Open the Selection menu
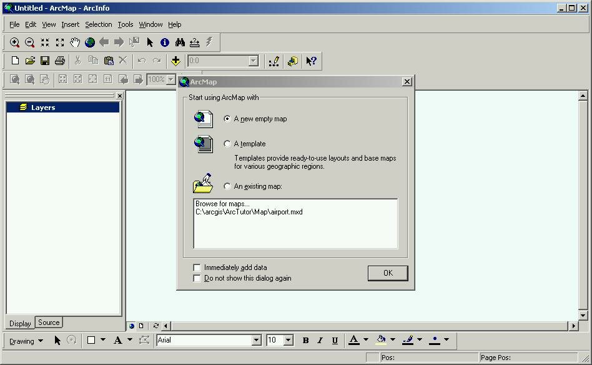Screen dimensions: 592x365 tap(99, 24)
